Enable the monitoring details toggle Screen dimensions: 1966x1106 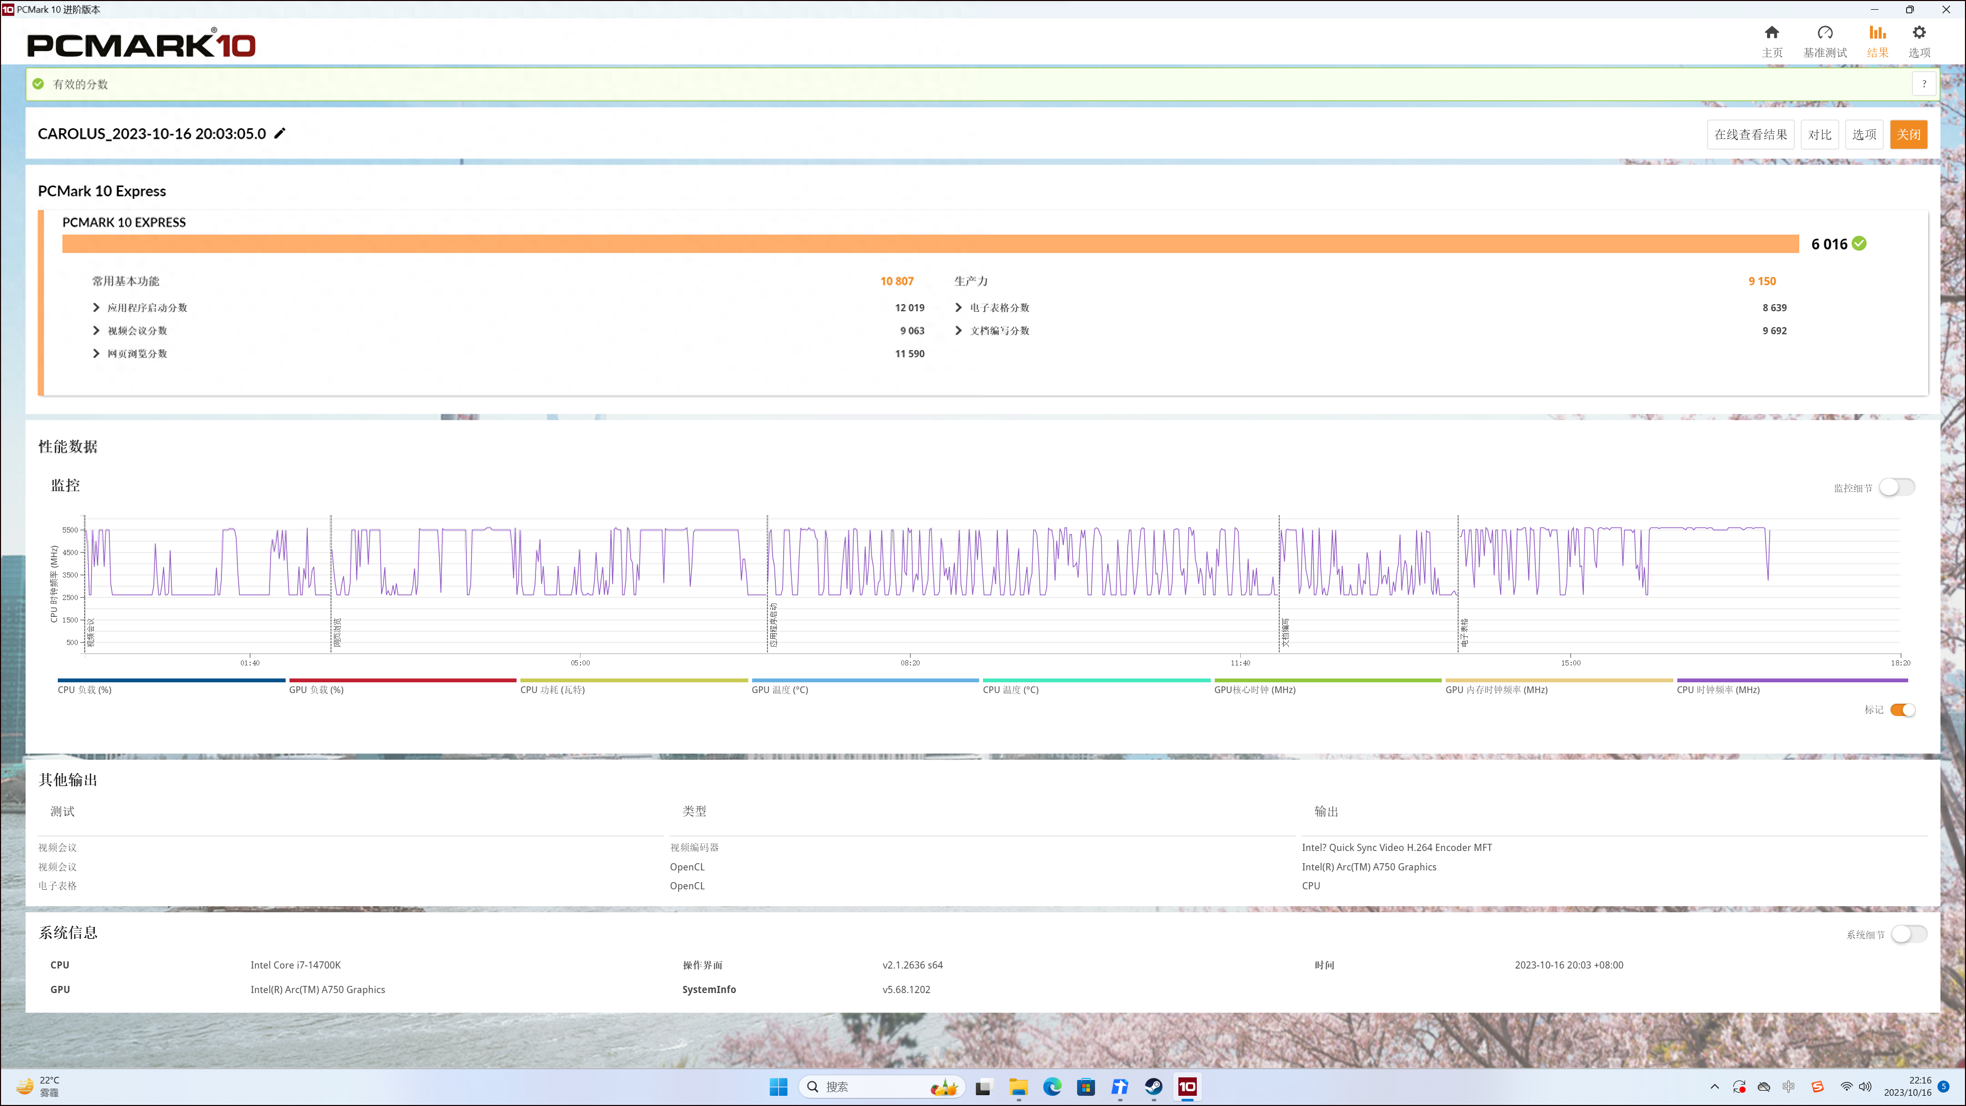(x=1896, y=488)
